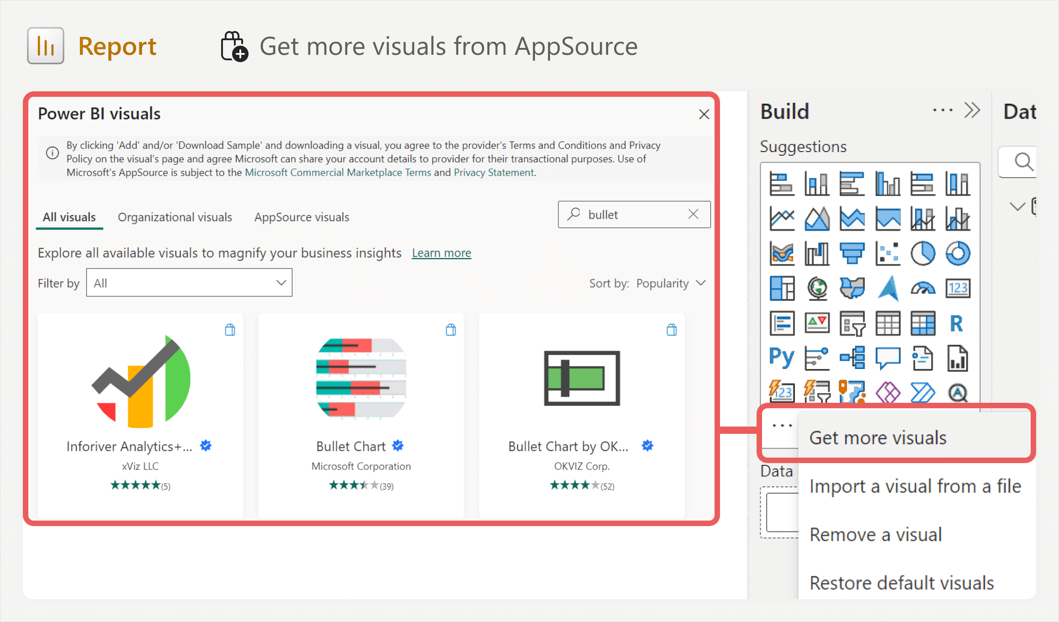Select the Power Automate visual
This screenshot has height=622, width=1059.
(923, 392)
